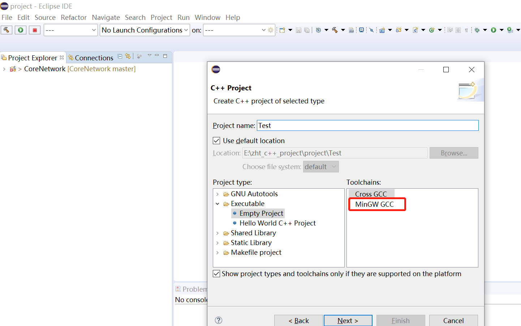Collapse the Executable project type tree
Image resolution: width=521 pixels, height=326 pixels.
coord(218,203)
